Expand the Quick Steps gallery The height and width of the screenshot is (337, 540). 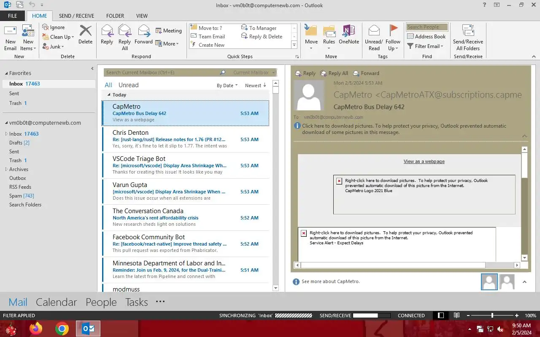point(294,45)
